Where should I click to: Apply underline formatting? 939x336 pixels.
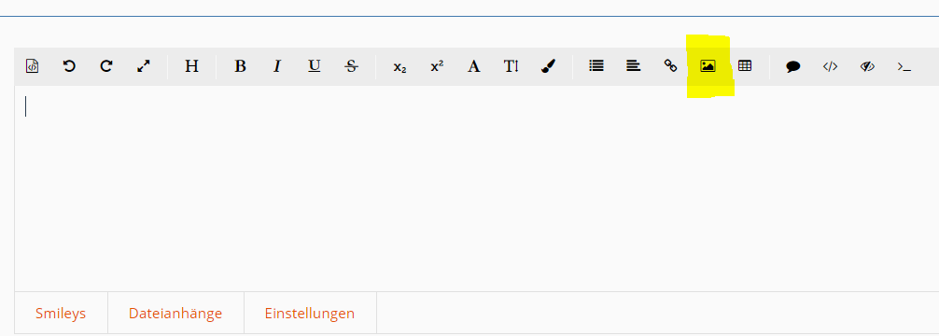coord(315,66)
